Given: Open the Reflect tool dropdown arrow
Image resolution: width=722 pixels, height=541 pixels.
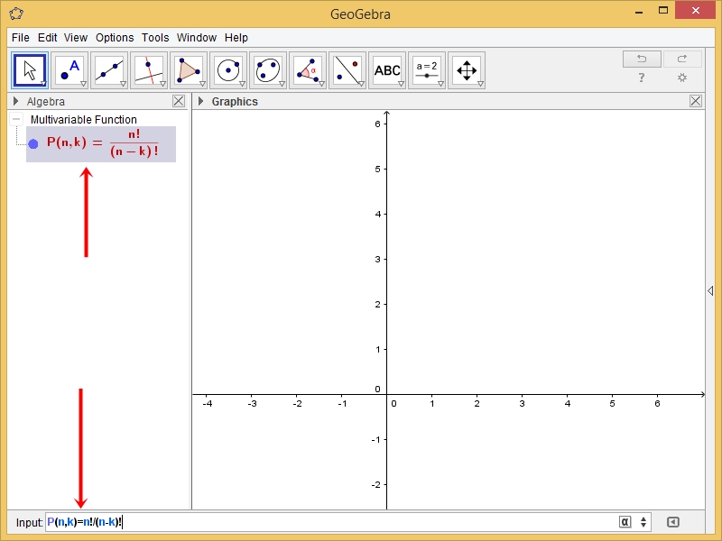Looking at the screenshot, I should [x=361, y=84].
